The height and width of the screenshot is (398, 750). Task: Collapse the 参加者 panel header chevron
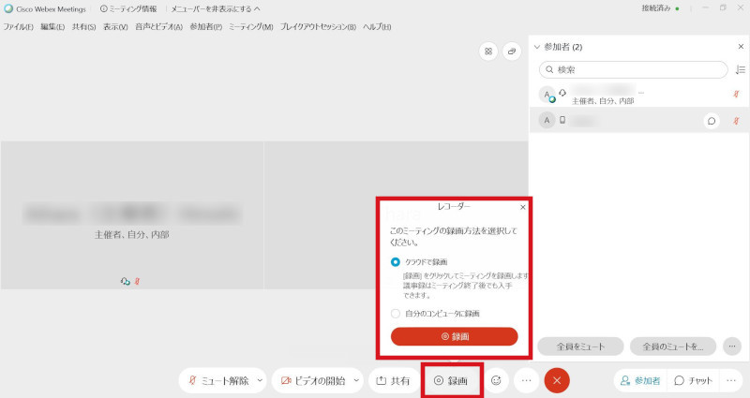tap(537, 46)
